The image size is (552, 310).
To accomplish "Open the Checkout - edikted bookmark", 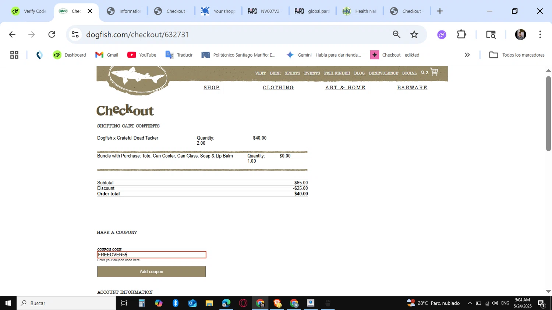I will (395, 55).
